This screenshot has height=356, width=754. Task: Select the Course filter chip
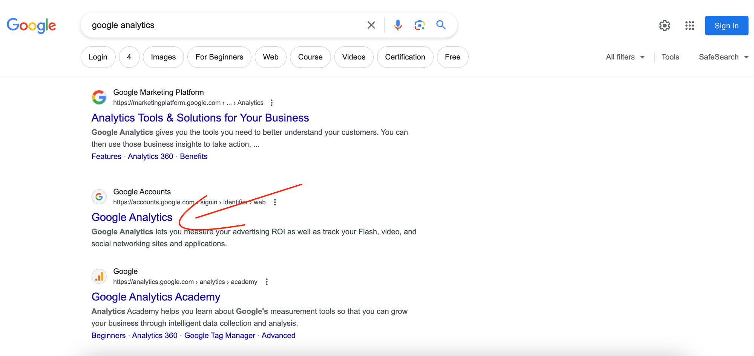coord(310,57)
